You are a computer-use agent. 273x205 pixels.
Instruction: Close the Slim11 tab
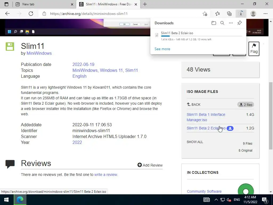click(x=136, y=4)
